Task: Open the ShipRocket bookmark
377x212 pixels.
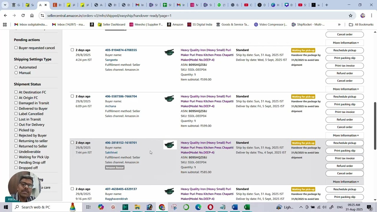Action: [x=308, y=24]
